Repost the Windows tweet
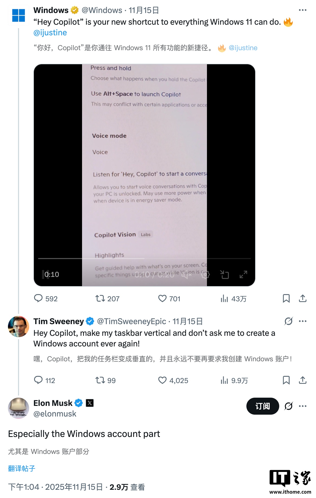Image resolution: width=316 pixels, height=498 pixels. 100,298
